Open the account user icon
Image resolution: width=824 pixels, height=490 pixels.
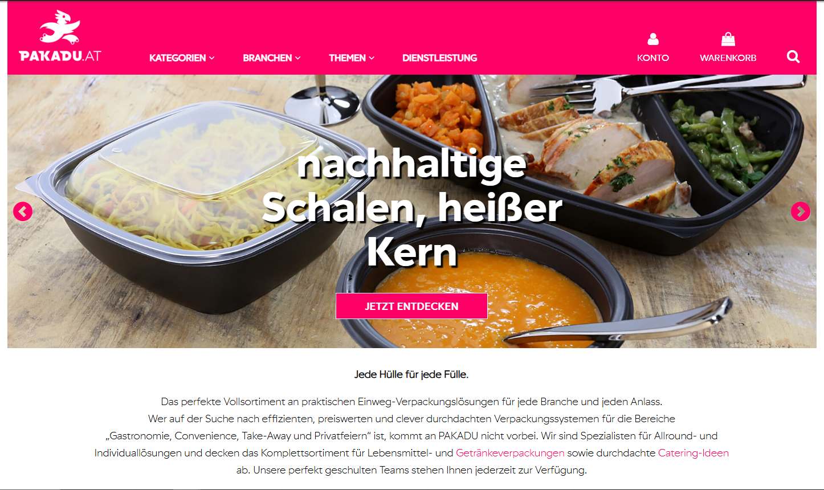tap(653, 39)
